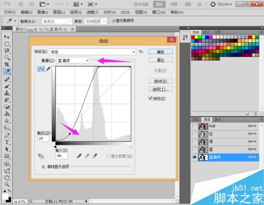Open the Arrange Documents dropdown
The height and width of the screenshot is (205, 264).
[x=78, y=4]
